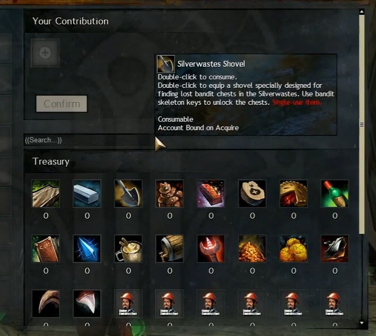Viewport: 376px width, 336px height.
Task: Select the frothy mug drink item
Action: point(128,248)
